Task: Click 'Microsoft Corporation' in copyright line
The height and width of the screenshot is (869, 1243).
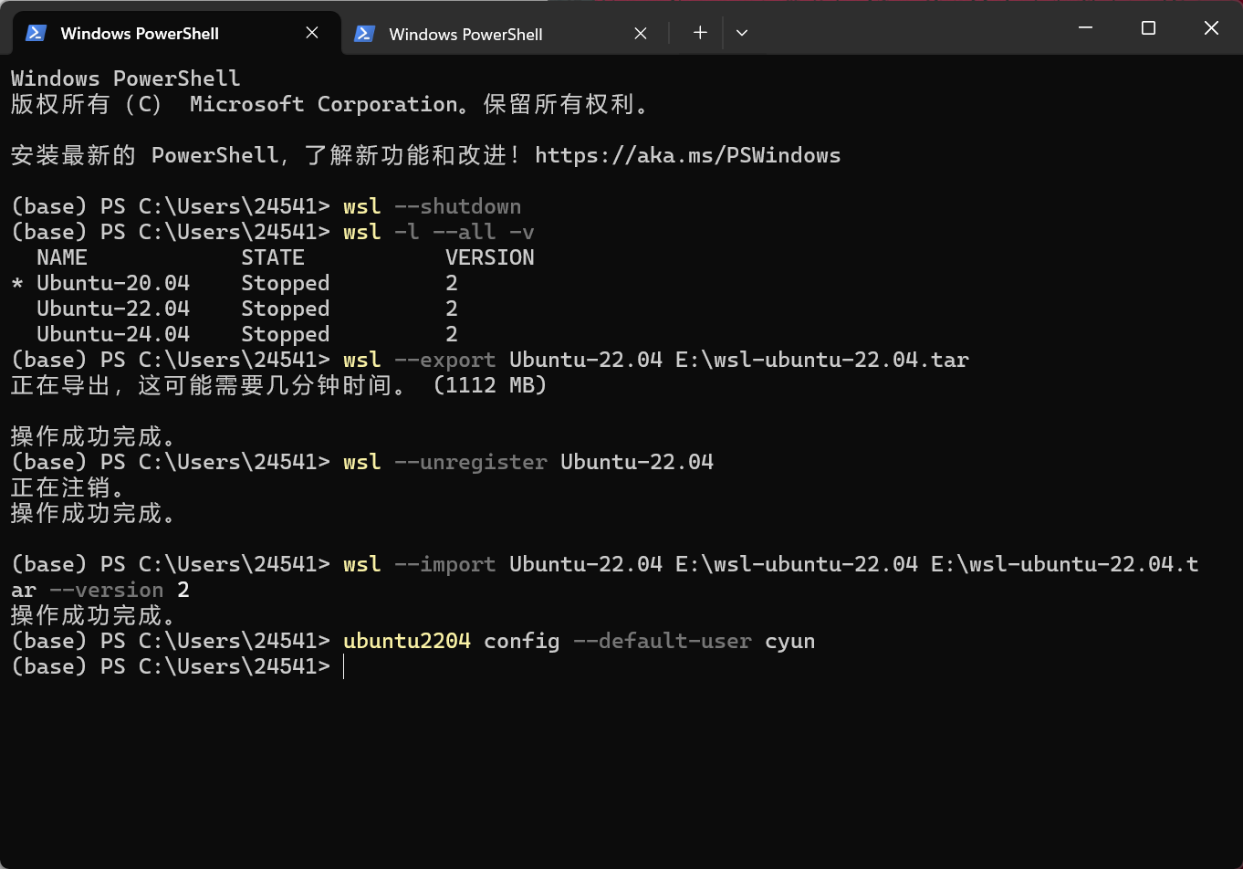Action: coord(324,104)
